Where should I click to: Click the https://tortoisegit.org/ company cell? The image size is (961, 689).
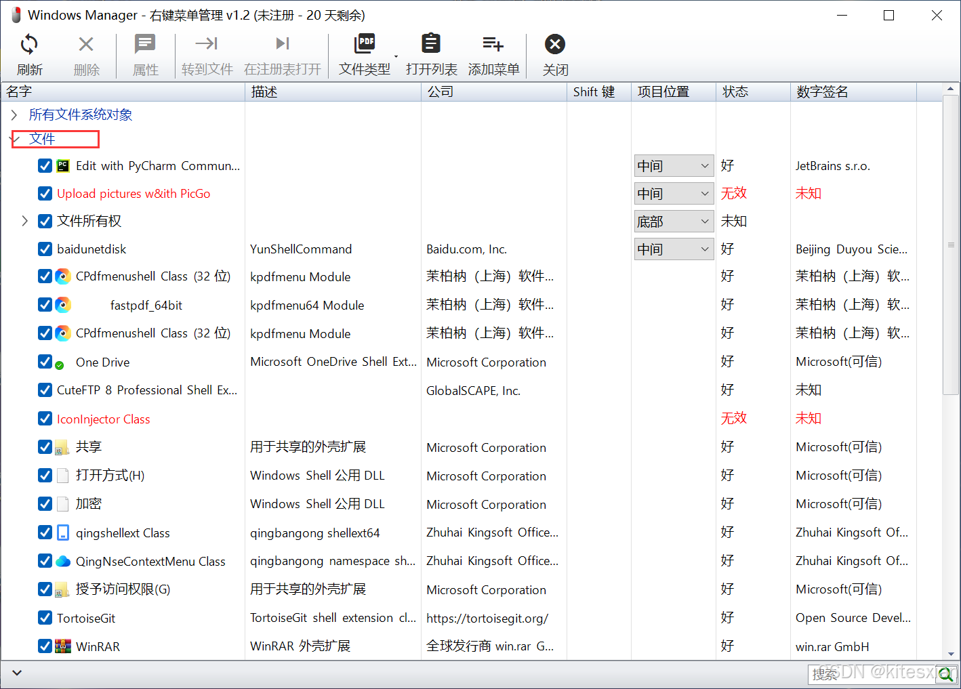(487, 618)
